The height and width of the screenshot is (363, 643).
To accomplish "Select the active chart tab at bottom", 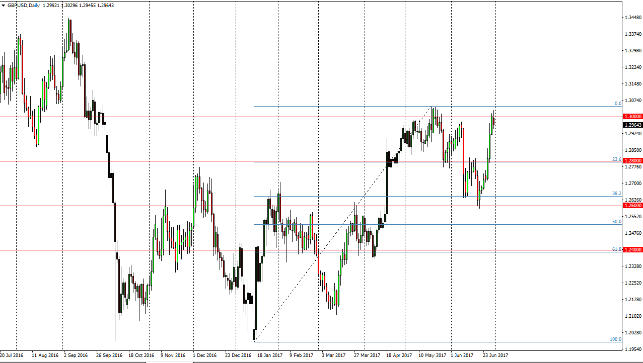I will click(x=169, y=361).
